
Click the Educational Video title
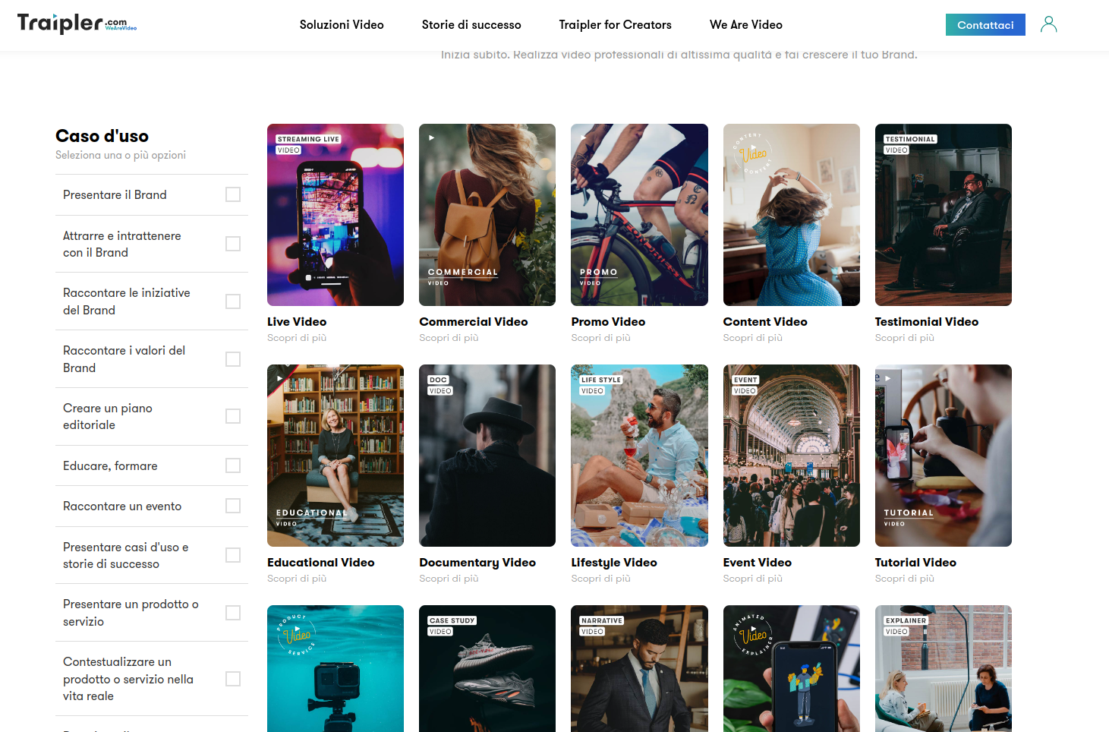click(x=321, y=563)
